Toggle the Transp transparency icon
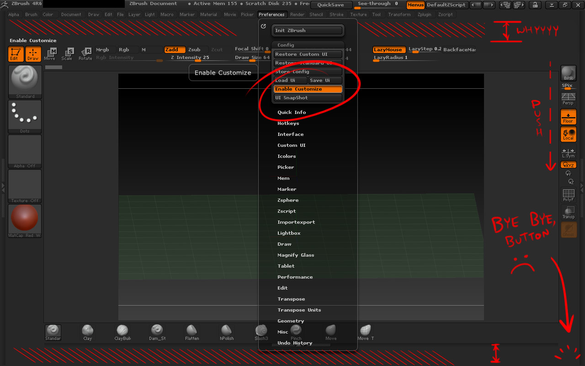The image size is (585, 366). [568, 212]
